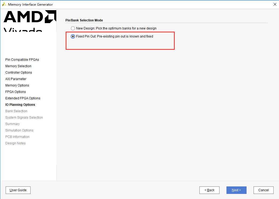Open Controller Options step

19,72
